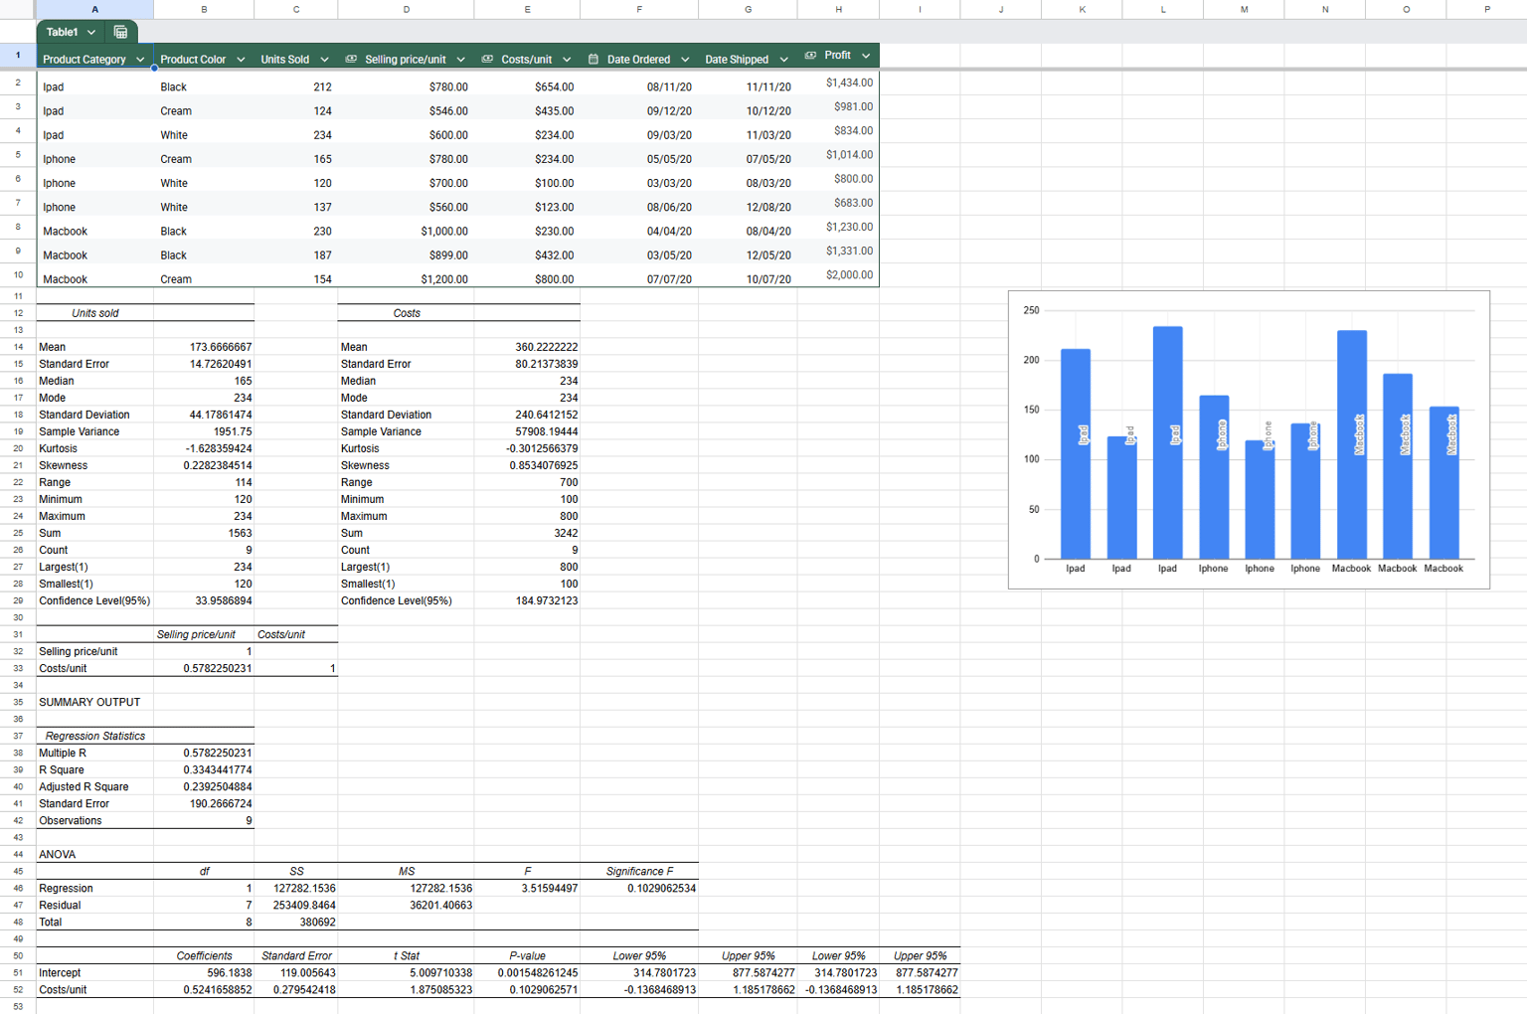
Task: Select row 35 header
Action: [x=18, y=702]
